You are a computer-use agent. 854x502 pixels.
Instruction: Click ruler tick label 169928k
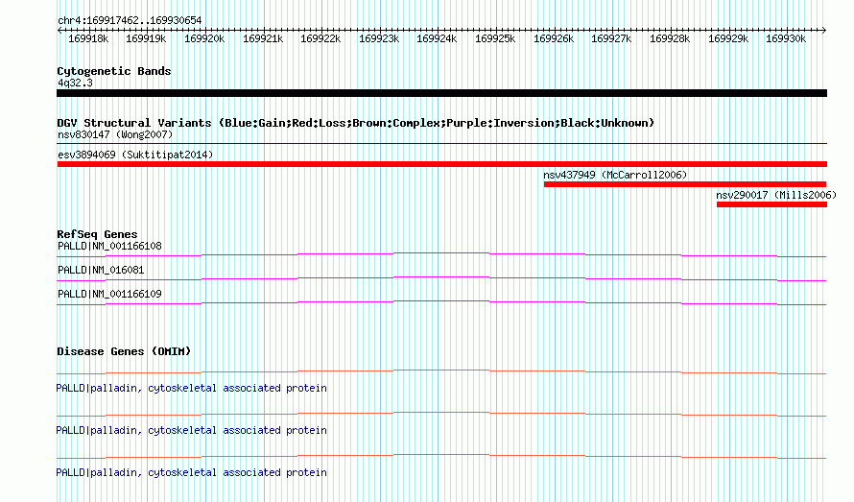point(670,38)
